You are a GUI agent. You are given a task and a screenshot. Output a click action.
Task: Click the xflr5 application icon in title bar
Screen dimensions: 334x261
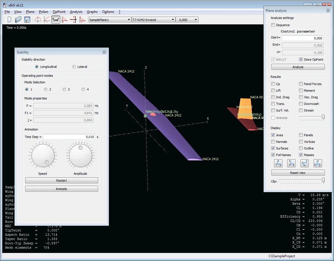[x=5, y=5]
